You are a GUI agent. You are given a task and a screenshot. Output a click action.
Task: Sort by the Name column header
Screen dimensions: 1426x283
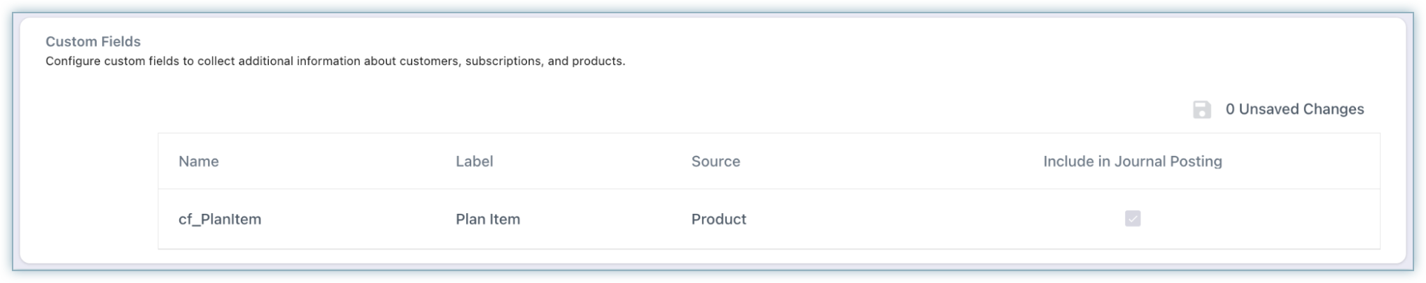pyautogui.click(x=199, y=161)
